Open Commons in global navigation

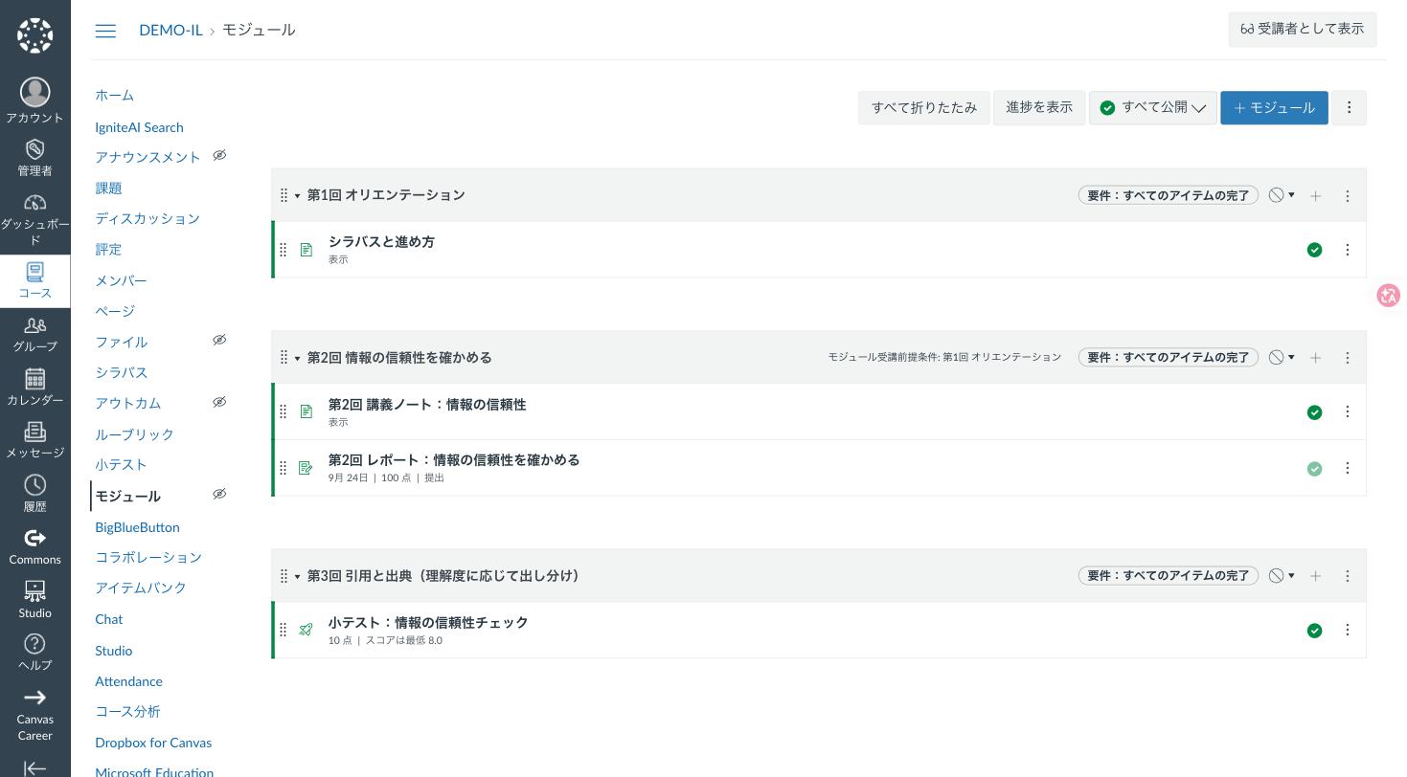(x=34, y=547)
